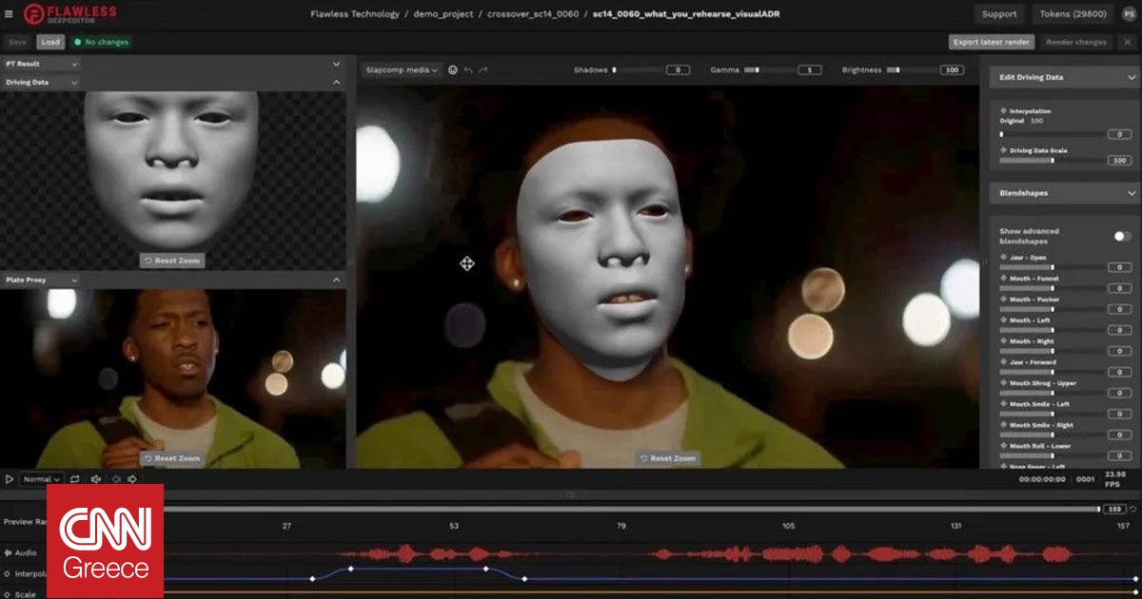This screenshot has height=599, width=1142.
Task: Open the PT Result dropdown
Action: [x=42, y=64]
